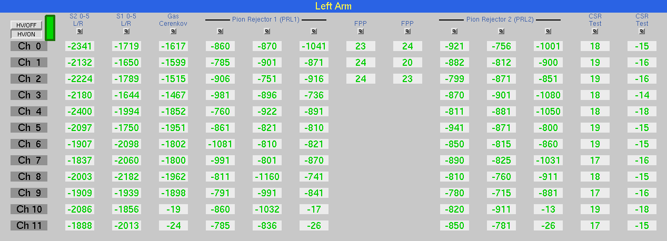Click FPP value 23 in Ch 2

[407, 79]
